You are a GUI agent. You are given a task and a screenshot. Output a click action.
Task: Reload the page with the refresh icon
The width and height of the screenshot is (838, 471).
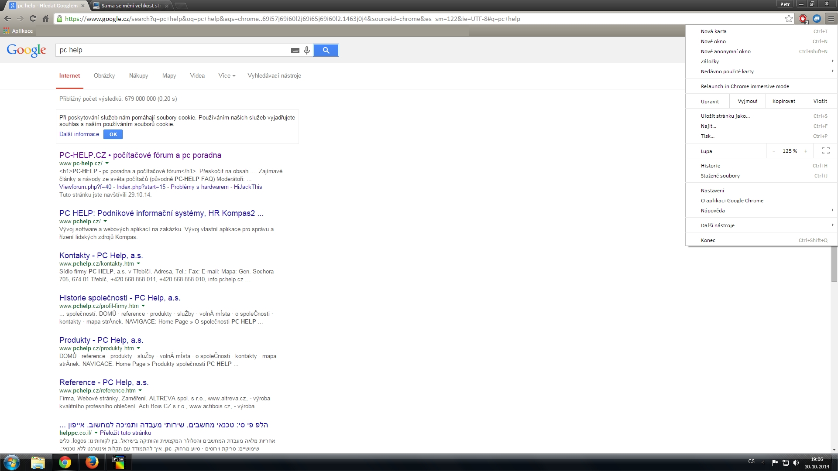33,19
